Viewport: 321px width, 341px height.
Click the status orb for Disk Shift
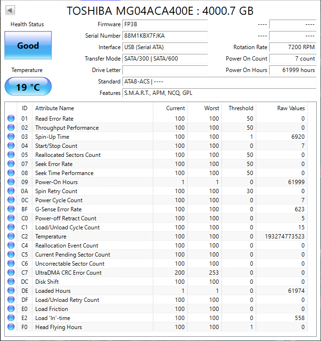pos(11,282)
